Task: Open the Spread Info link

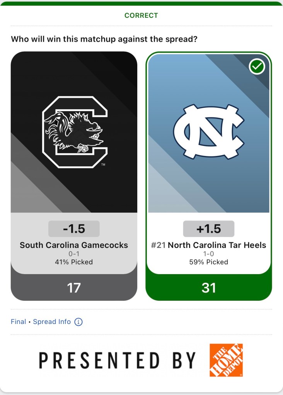Action: tap(52, 322)
